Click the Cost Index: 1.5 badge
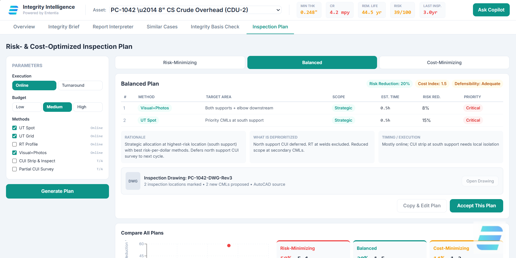516x258 pixels. 432,84
